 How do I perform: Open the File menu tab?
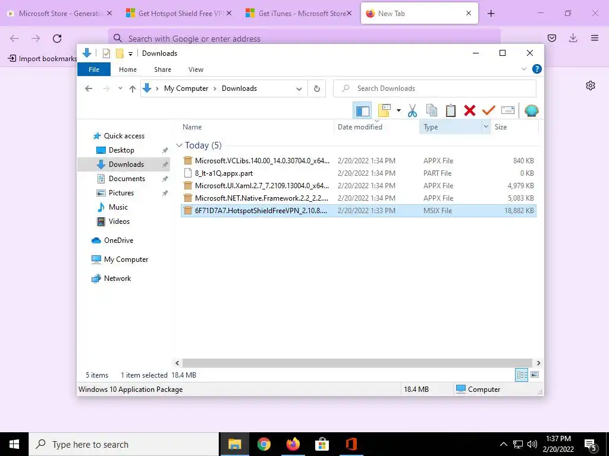tap(94, 69)
